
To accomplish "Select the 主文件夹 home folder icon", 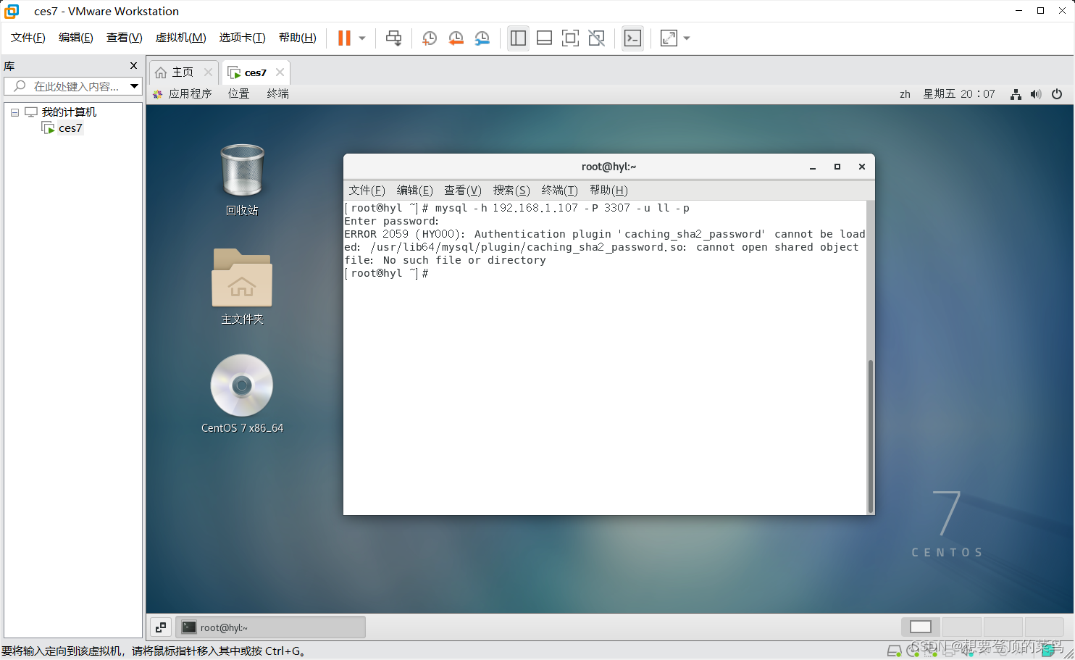I will click(x=242, y=287).
